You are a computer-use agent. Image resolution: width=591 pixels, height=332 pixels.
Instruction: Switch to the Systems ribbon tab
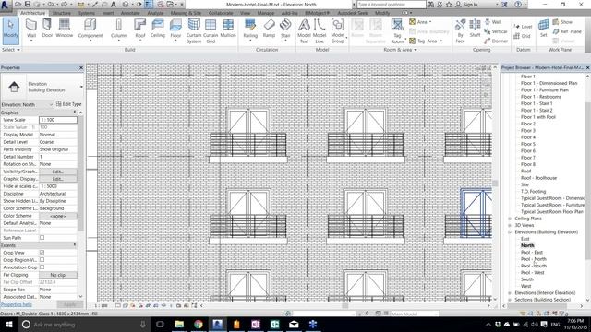pyautogui.click(x=86, y=13)
